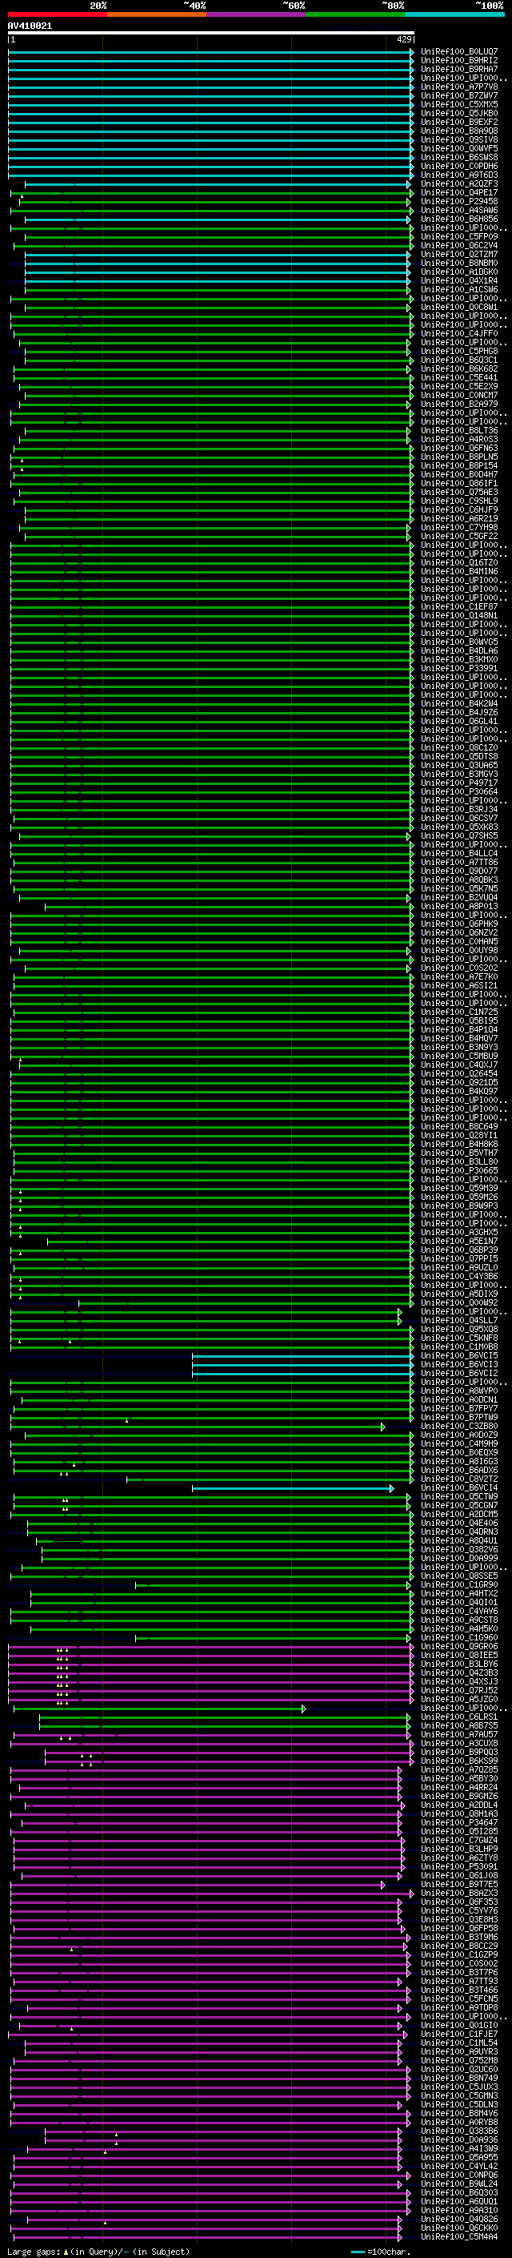Click the UniRef100_A4SAW6 entry
This screenshot has width=512, height=2258.
[459, 211]
